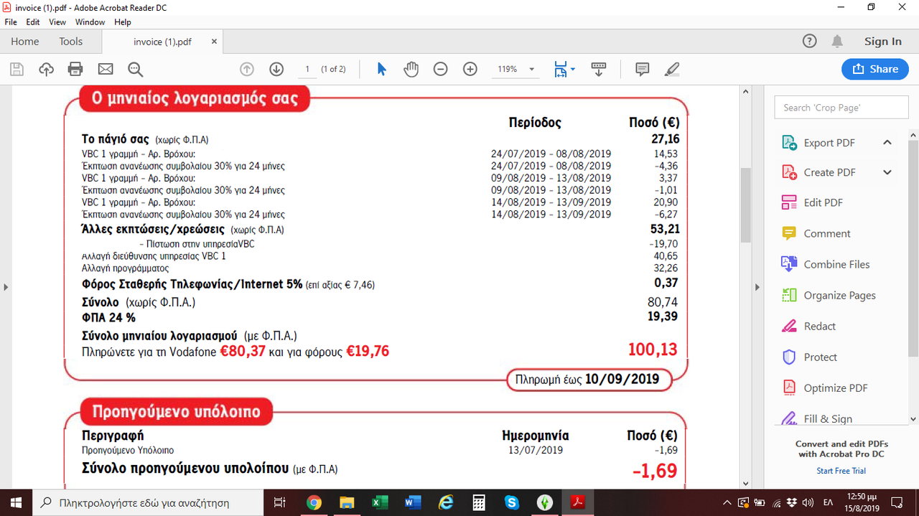919x516 pixels.
Task: Close the invoice (1).pdf tab
Action: point(213,42)
